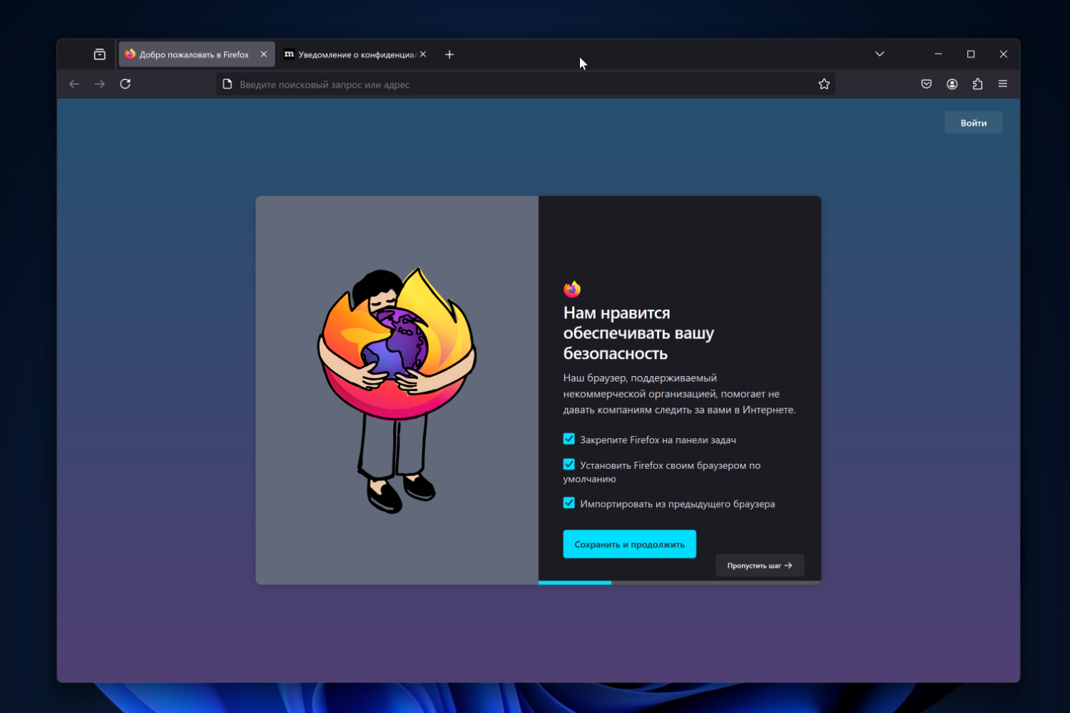Click the Firefox logo above the heading

pyautogui.click(x=572, y=289)
